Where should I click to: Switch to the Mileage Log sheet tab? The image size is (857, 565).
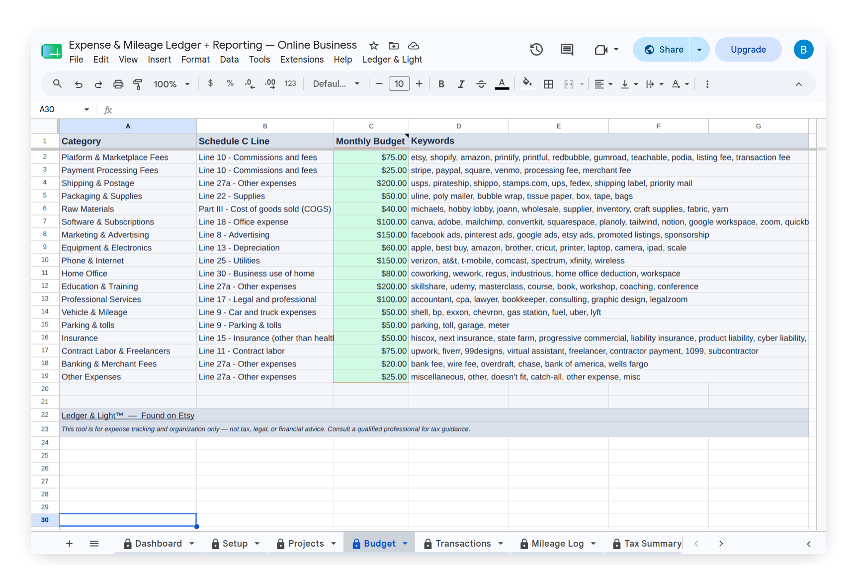[x=557, y=544]
